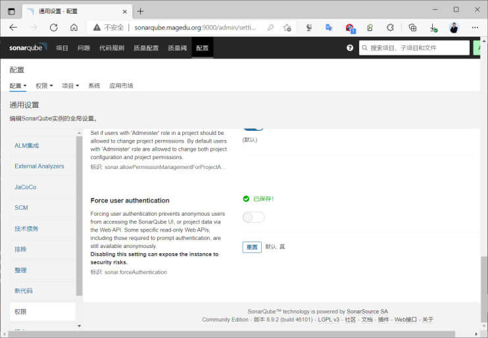Click the not-secure warning triangle icon
Image resolution: width=488 pixels, height=338 pixels.
click(x=97, y=28)
